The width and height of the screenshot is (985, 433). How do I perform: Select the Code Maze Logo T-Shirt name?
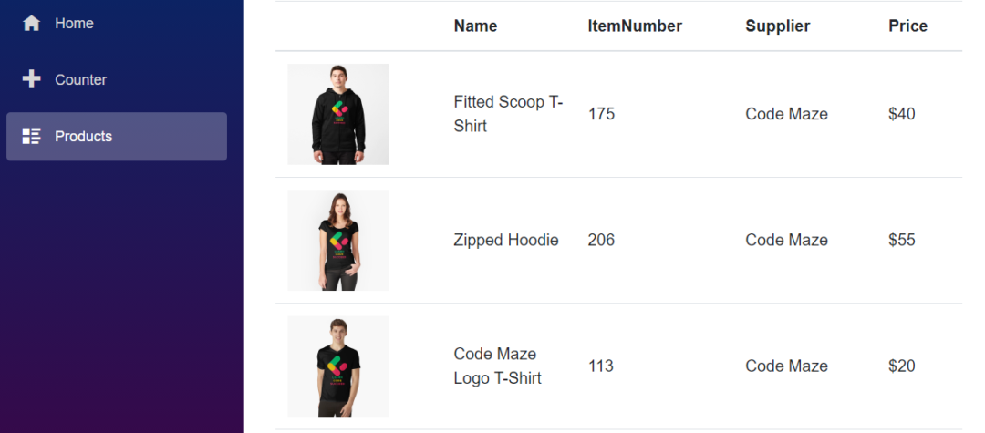tap(497, 366)
